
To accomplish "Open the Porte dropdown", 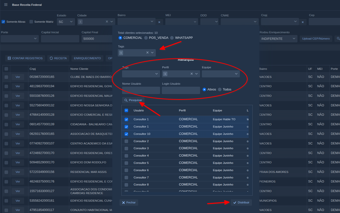I will [x=20, y=39].
